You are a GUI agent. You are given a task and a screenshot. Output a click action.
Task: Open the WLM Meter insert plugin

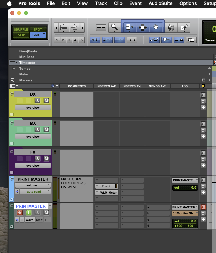(108, 192)
